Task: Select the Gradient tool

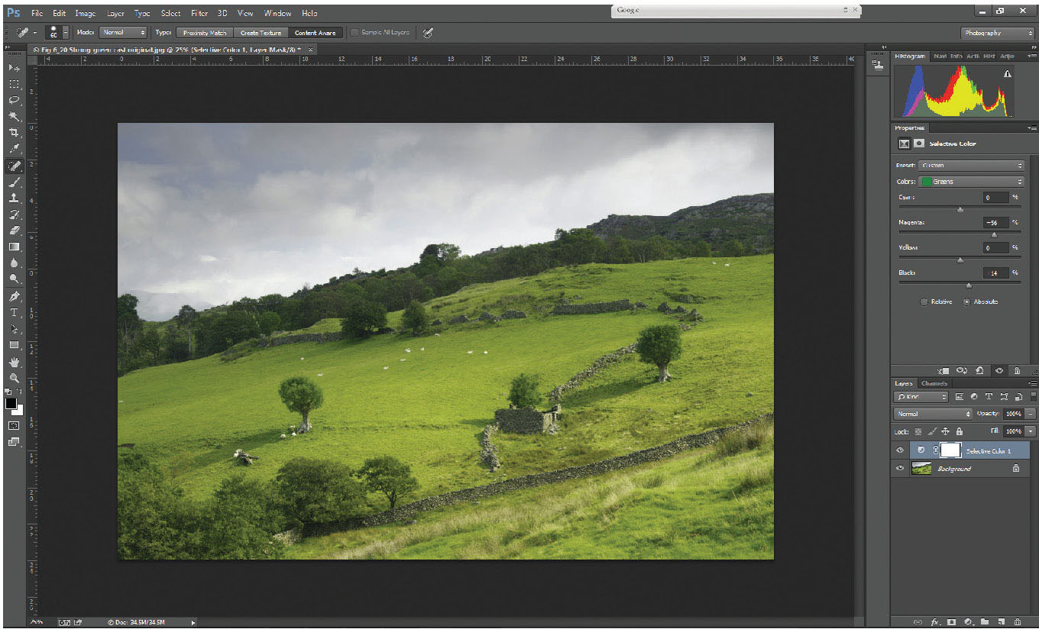Action: [x=14, y=247]
